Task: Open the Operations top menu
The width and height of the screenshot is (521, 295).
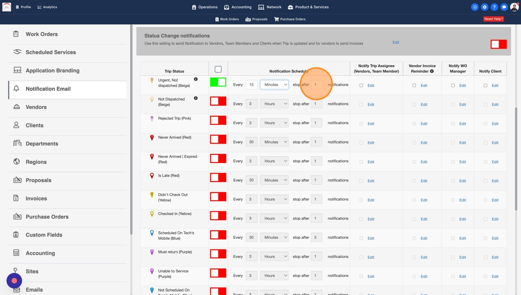Action: [205, 7]
